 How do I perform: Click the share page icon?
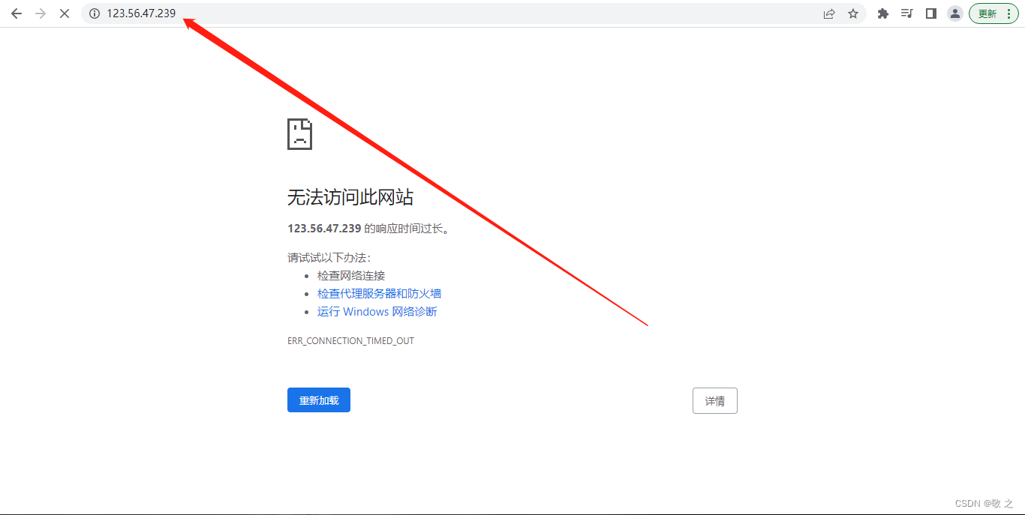click(828, 13)
